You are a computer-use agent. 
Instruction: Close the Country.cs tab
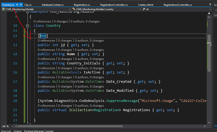click(21, 5)
